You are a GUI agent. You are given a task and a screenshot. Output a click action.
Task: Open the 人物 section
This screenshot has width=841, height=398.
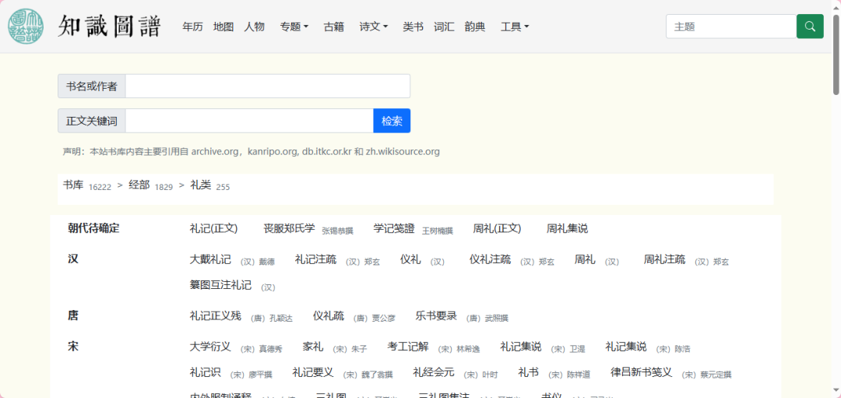(x=254, y=26)
